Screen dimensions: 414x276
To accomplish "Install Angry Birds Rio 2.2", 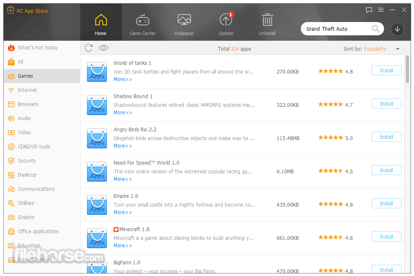I will point(386,137).
